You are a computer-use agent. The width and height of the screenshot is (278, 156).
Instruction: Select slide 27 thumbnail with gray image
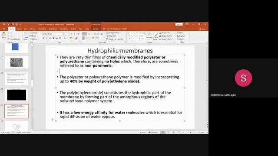(17, 62)
